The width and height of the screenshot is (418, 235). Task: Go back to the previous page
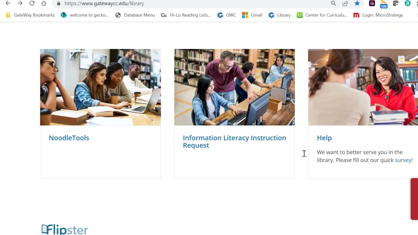(8, 3)
